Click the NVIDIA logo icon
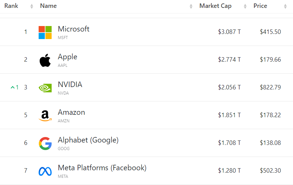Image resolution: width=293 pixels, height=185 pixels. click(x=45, y=88)
